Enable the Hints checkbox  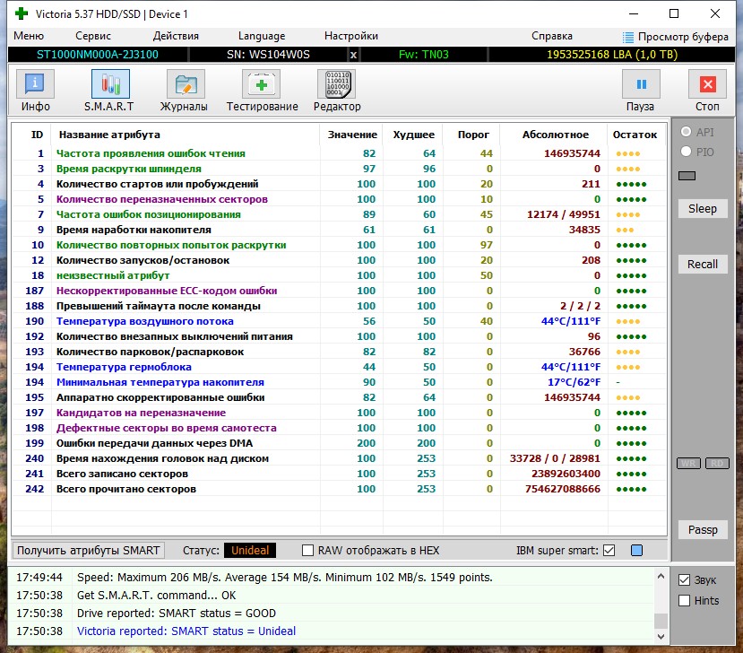coord(684,600)
